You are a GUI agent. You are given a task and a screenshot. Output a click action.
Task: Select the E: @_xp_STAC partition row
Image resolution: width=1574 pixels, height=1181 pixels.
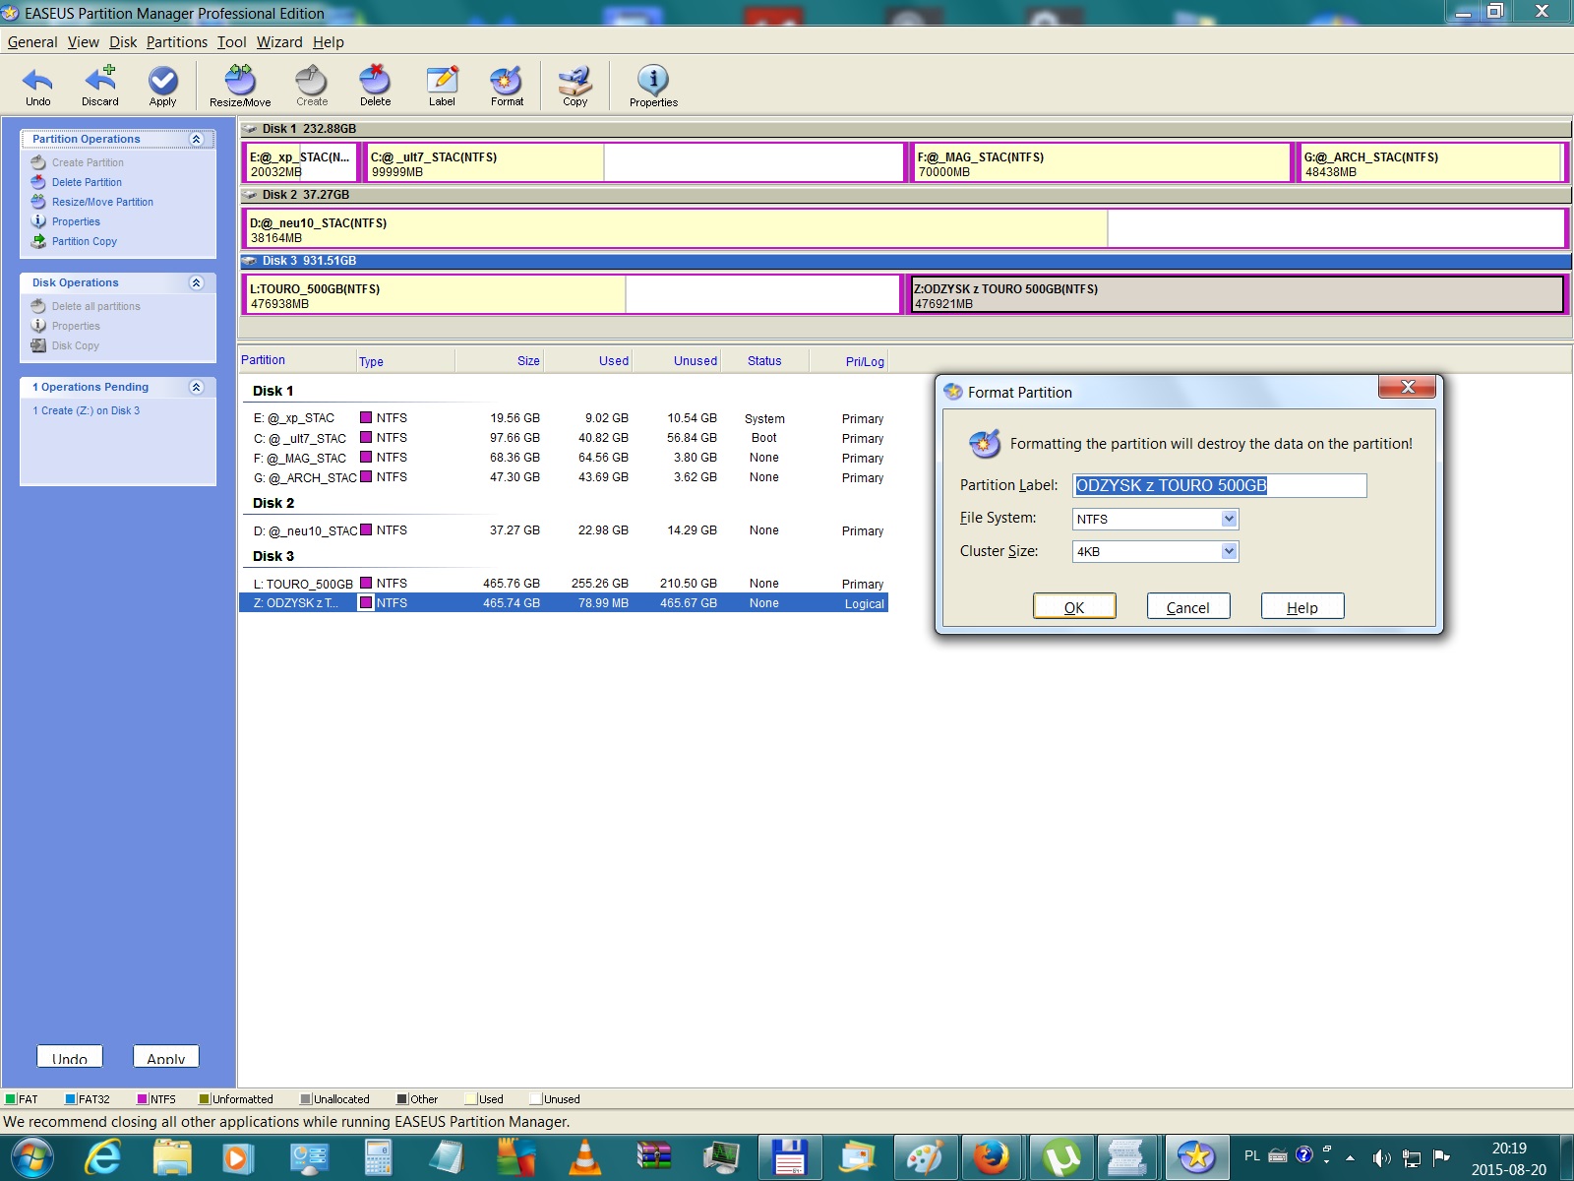click(x=563, y=418)
